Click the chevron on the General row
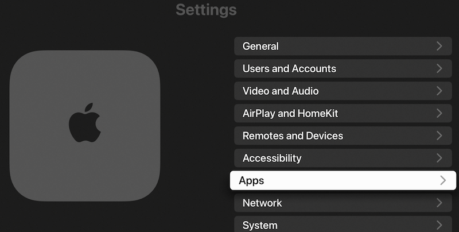459x232 pixels. 439,46
